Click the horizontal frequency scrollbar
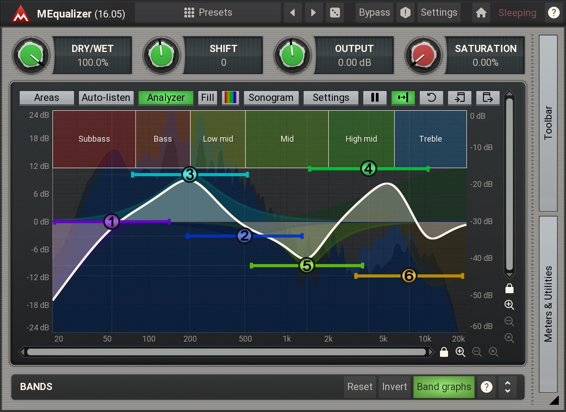The image size is (566, 412). (x=226, y=352)
